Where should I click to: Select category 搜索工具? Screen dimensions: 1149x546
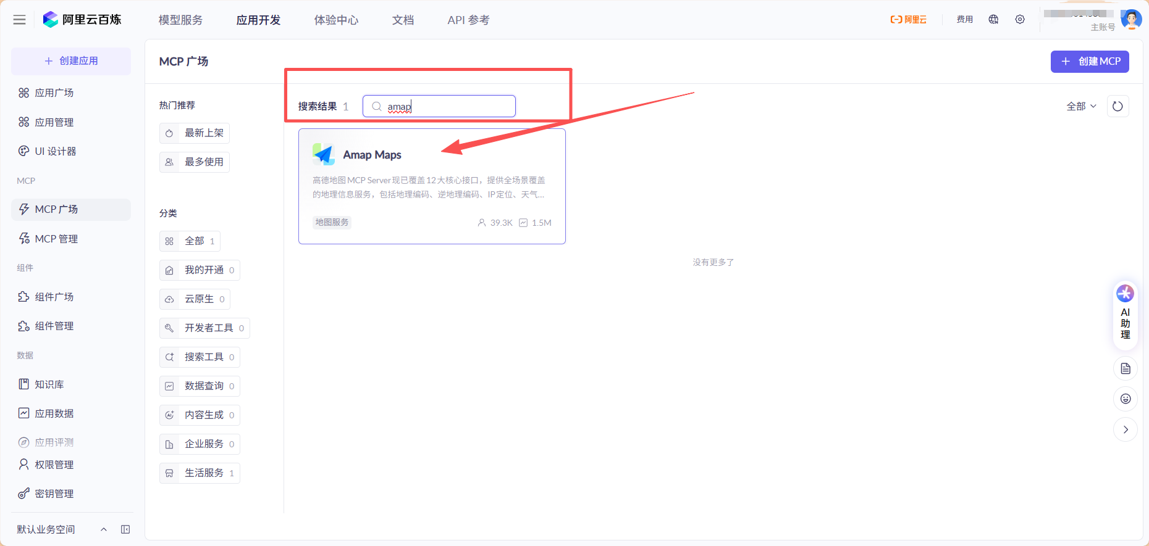click(200, 357)
